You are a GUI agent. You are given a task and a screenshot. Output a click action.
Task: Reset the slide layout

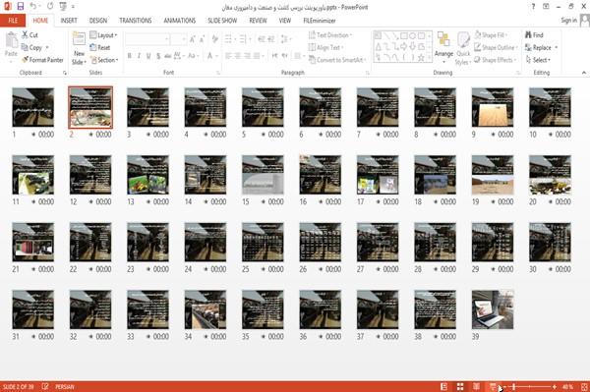(100, 47)
